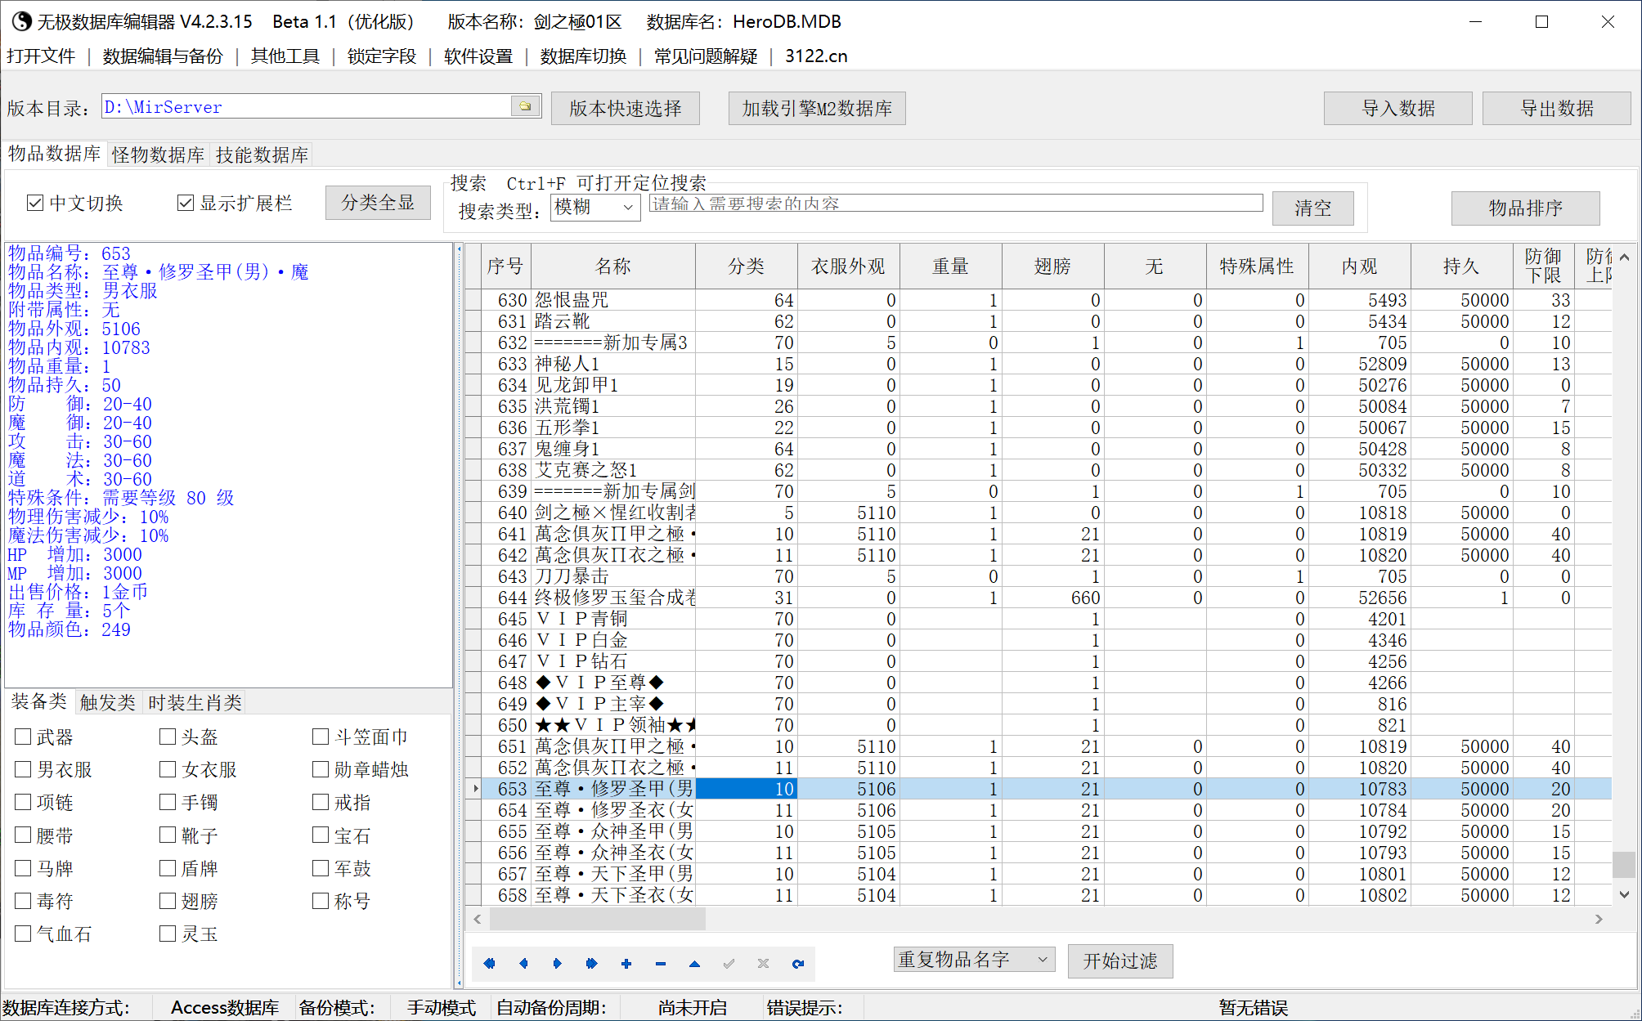Screen dimensions: 1642x1021
Task: Go to first record navigator arrow
Action: click(x=489, y=964)
